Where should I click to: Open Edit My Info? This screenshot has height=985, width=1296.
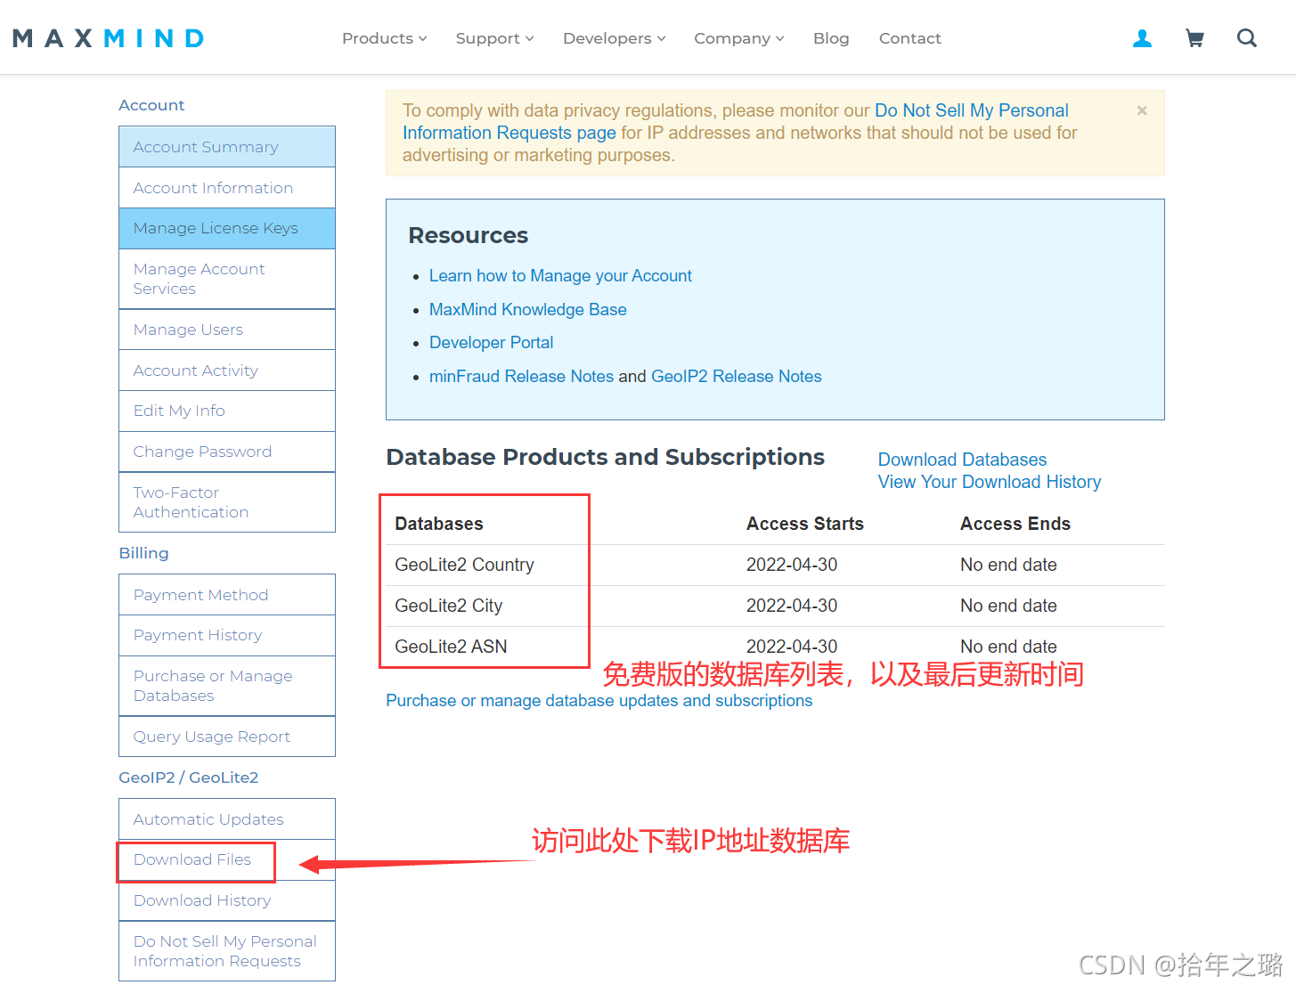(227, 411)
